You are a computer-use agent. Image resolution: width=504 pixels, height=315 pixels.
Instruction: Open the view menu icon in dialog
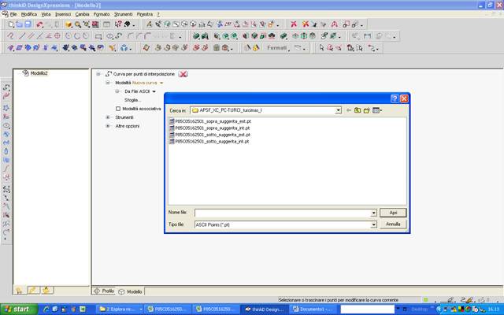tap(377, 110)
